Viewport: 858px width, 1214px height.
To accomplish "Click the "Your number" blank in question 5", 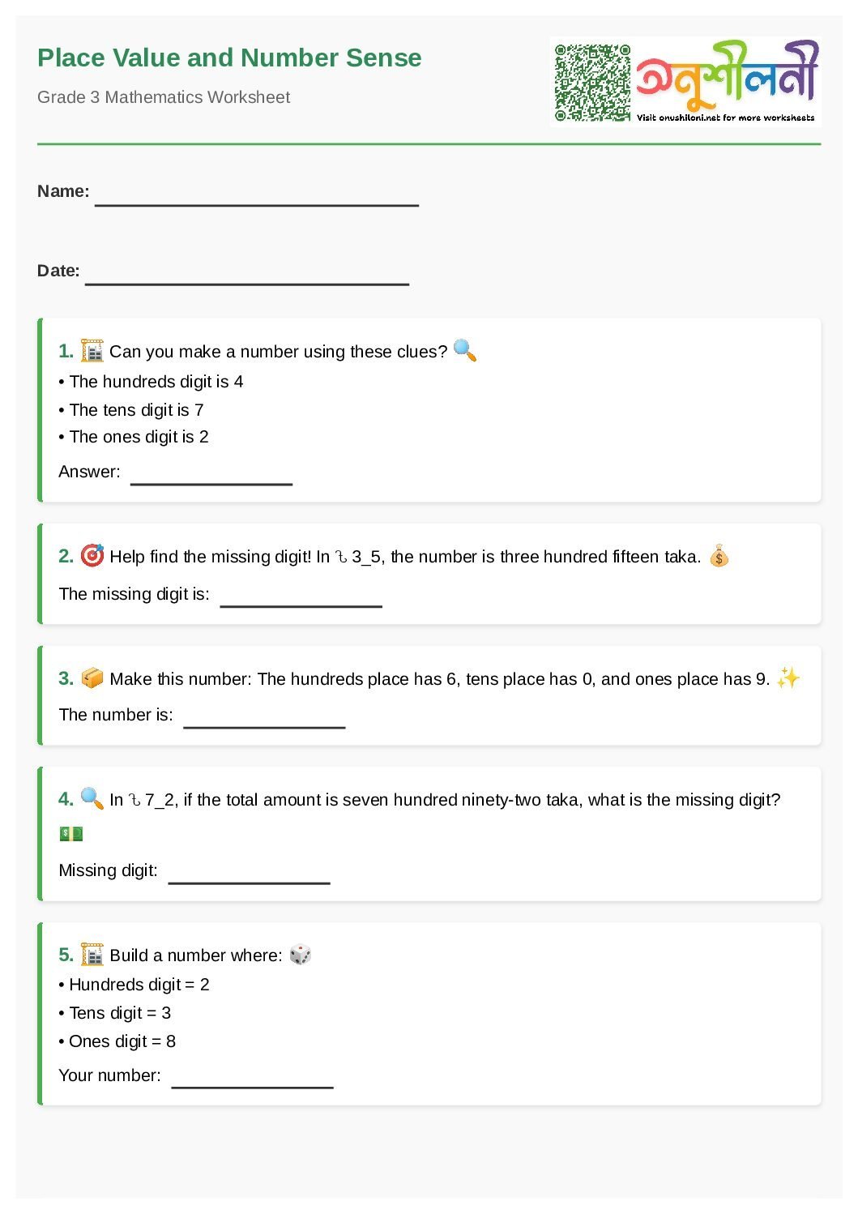I will tap(252, 1079).
